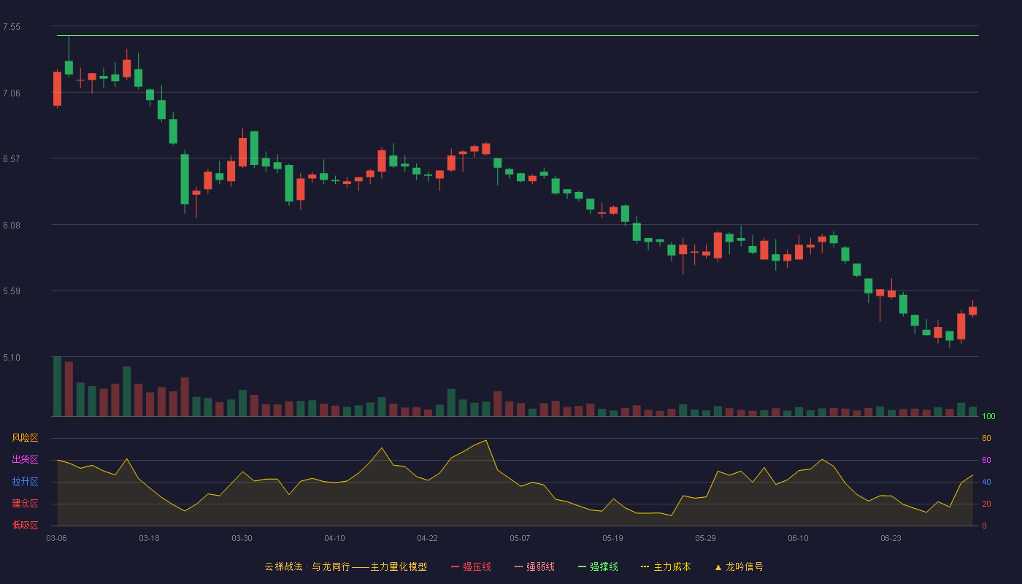Image resolution: width=1022 pixels, height=584 pixels.
Task: Click the 06-10 date label
Action: click(798, 538)
